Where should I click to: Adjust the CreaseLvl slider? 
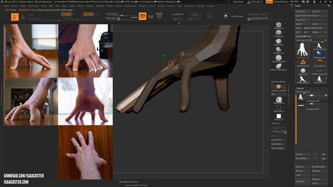pyautogui.click(x=279, y=131)
